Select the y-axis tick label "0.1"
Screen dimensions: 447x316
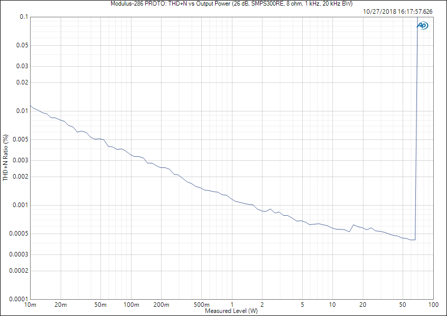(x=24, y=17)
